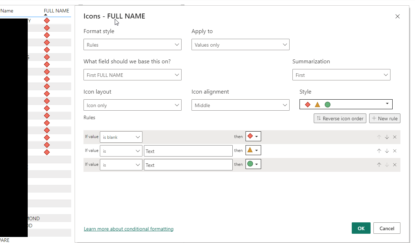Click the greyed move-up arrow of the first rule
The height and width of the screenshot is (243, 415).
pyautogui.click(x=379, y=137)
